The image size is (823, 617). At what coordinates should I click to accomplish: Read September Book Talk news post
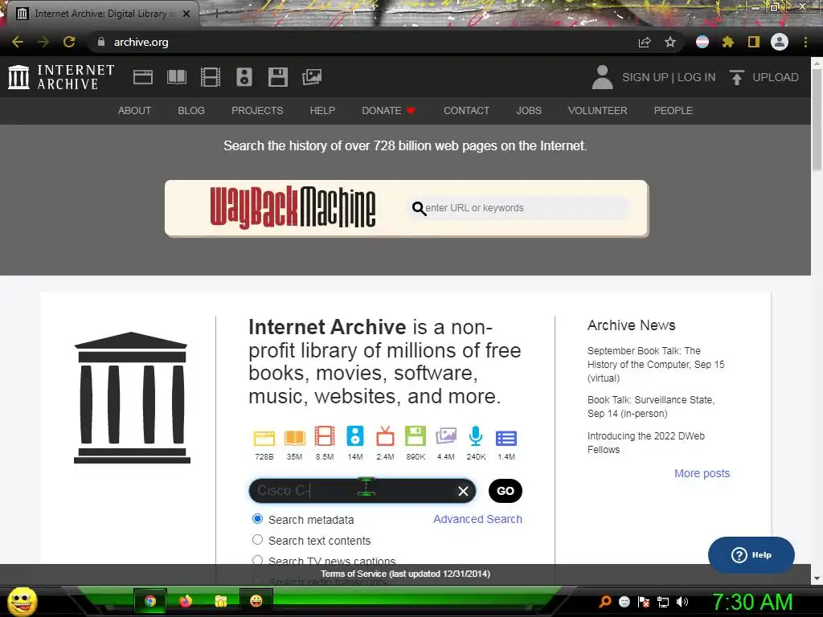point(656,364)
